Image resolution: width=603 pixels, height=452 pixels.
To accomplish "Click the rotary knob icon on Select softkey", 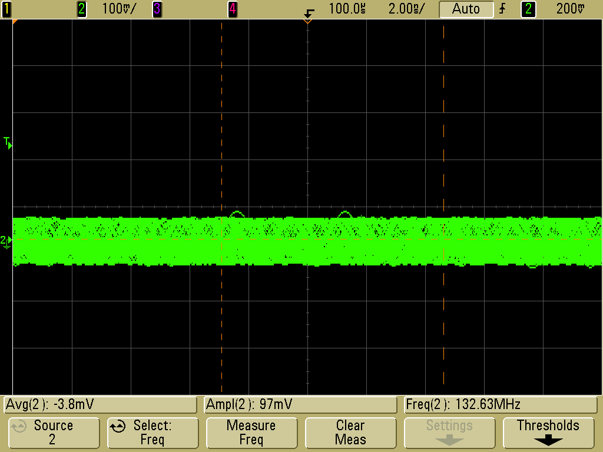I will (118, 426).
